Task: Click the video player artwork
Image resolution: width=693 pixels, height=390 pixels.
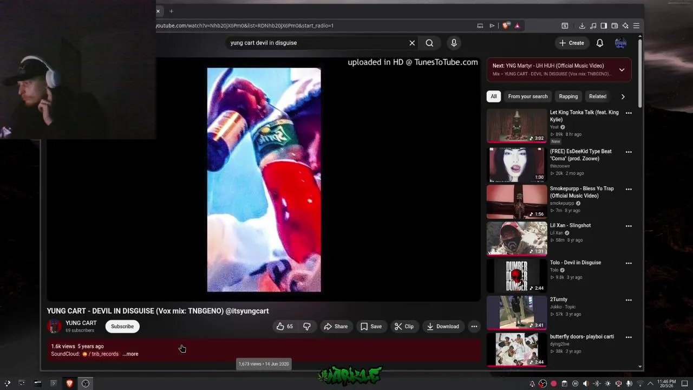Action: click(x=264, y=179)
